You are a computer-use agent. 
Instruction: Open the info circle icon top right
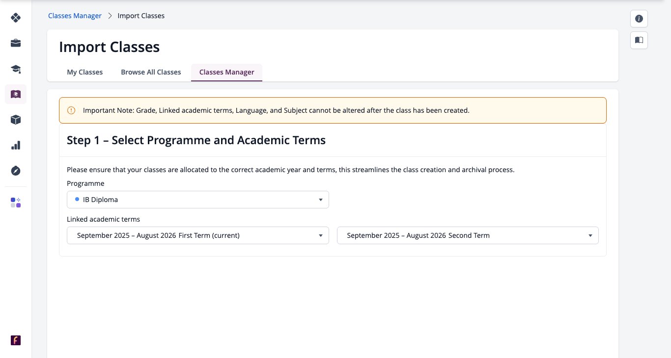pos(639,19)
